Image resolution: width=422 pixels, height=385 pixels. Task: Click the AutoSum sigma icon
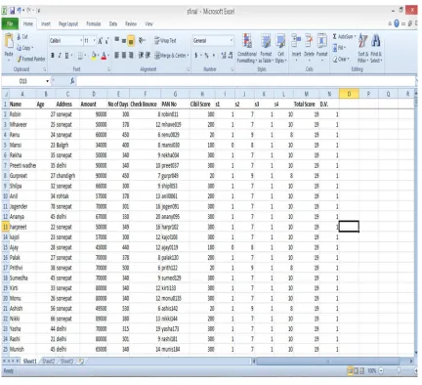click(x=334, y=36)
